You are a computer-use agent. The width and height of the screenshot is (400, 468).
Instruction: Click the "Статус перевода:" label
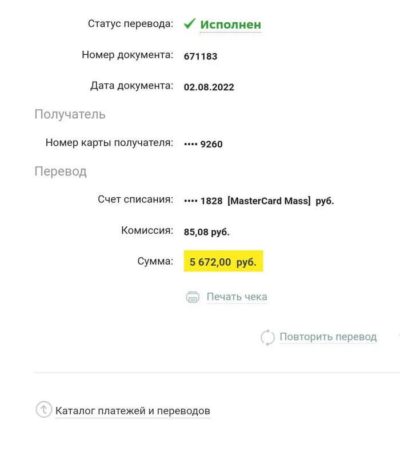(x=130, y=24)
